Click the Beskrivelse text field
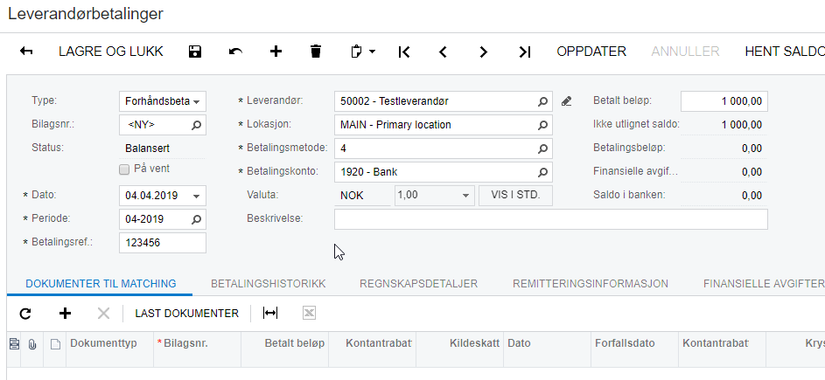Viewport: 825px width, 380px height. coord(551,219)
